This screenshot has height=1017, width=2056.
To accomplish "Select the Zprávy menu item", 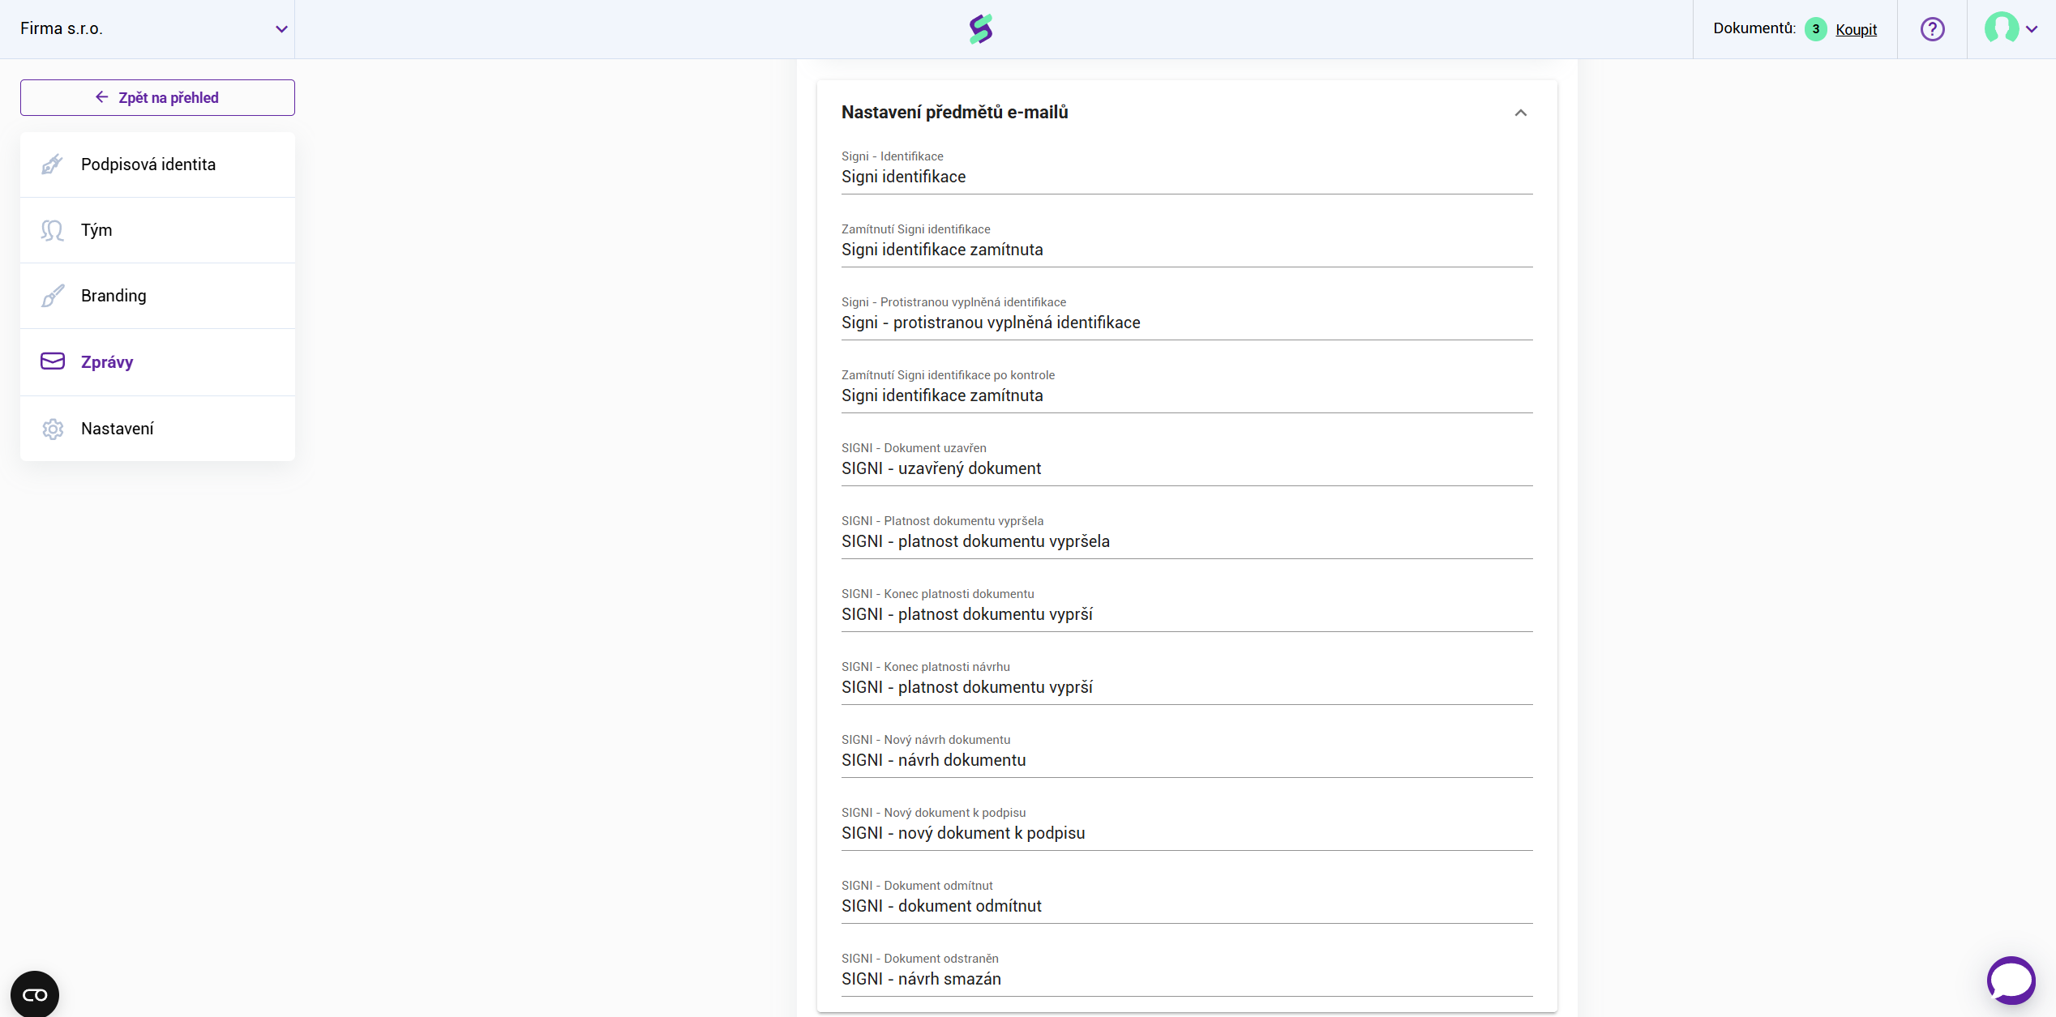I will point(107,362).
